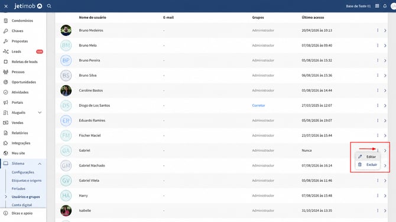396x222 pixels.
Task: Open options menu for Caroline Bastos
Action: (x=378, y=90)
